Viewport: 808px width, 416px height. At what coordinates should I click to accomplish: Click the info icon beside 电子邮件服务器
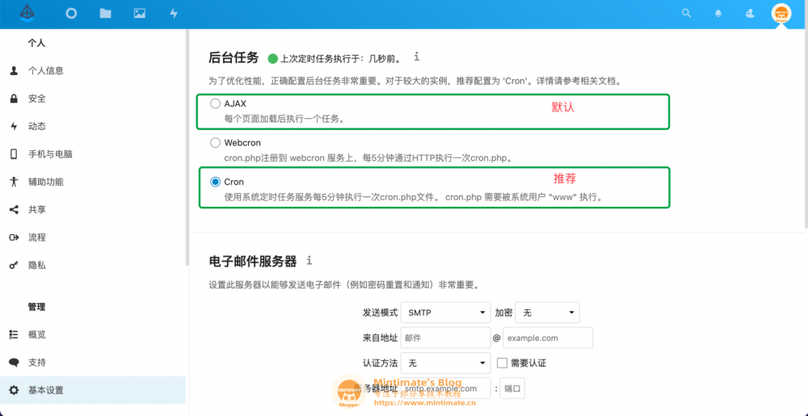[309, 261]
